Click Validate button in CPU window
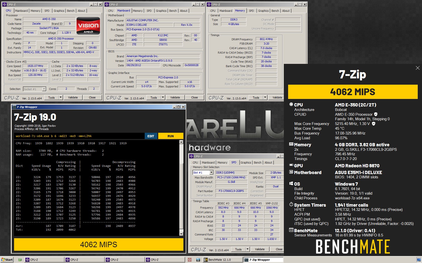Viewport: 422px width, 263px height. pyautogui.click(x=73, y=97)
